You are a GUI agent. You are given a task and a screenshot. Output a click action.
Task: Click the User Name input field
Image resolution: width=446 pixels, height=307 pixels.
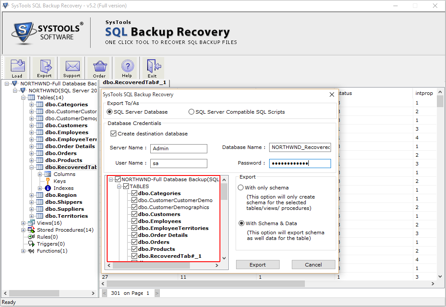179,163
